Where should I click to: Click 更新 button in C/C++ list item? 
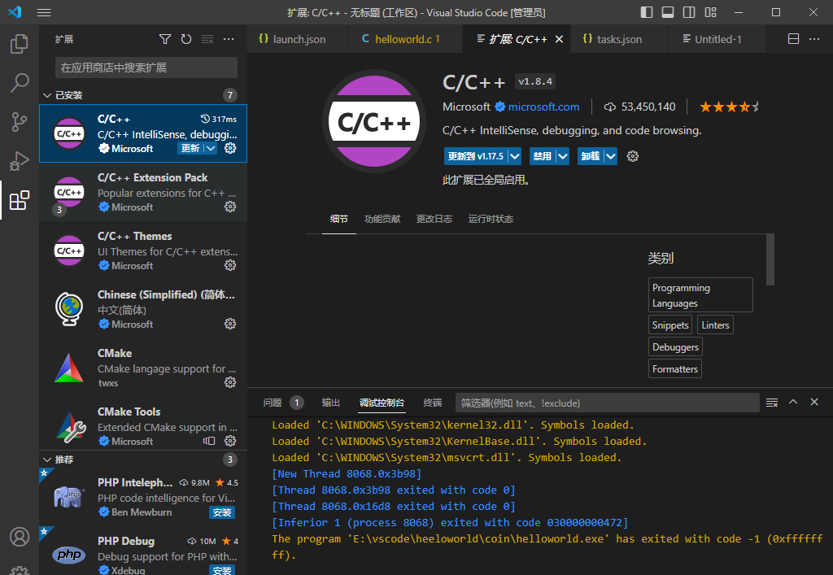190,148
